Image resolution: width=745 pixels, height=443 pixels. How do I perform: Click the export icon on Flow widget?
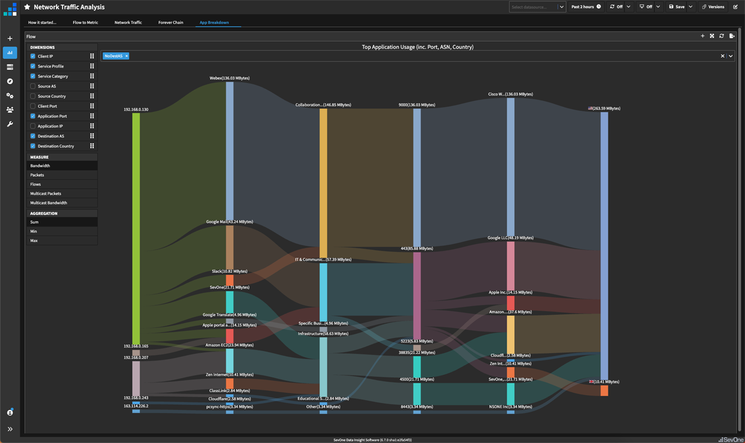(x=732, y=36)
